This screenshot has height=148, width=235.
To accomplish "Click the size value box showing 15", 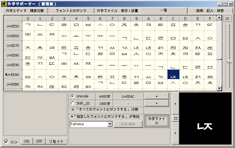I will (x=227, y=19).
